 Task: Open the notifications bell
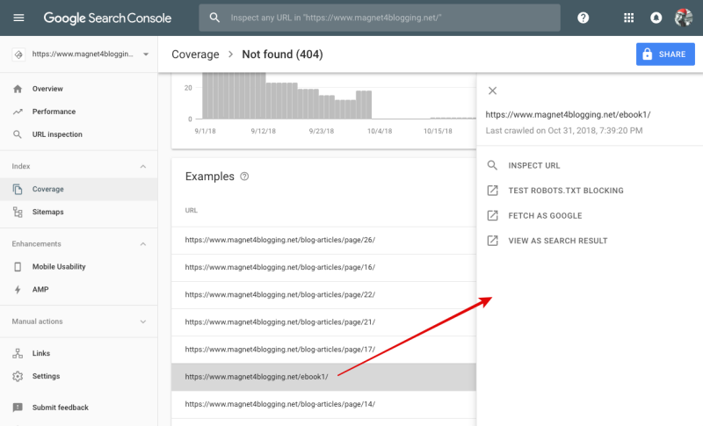point(656,18)
